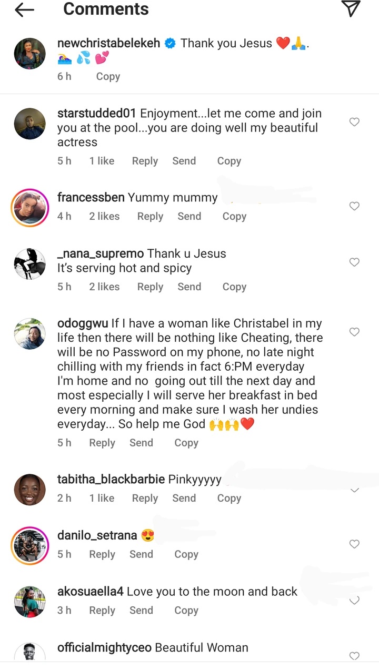Image resolution: width=379 pixels, height=671 pixels.
Task: Reply to odoggwu's long comment
Action: tap(102, 443)
